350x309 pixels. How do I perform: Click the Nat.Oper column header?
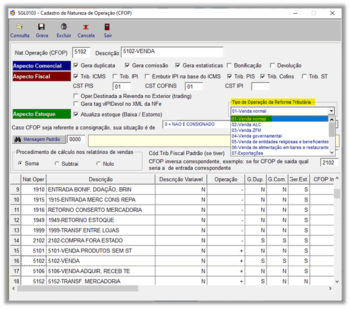point(34,179)
